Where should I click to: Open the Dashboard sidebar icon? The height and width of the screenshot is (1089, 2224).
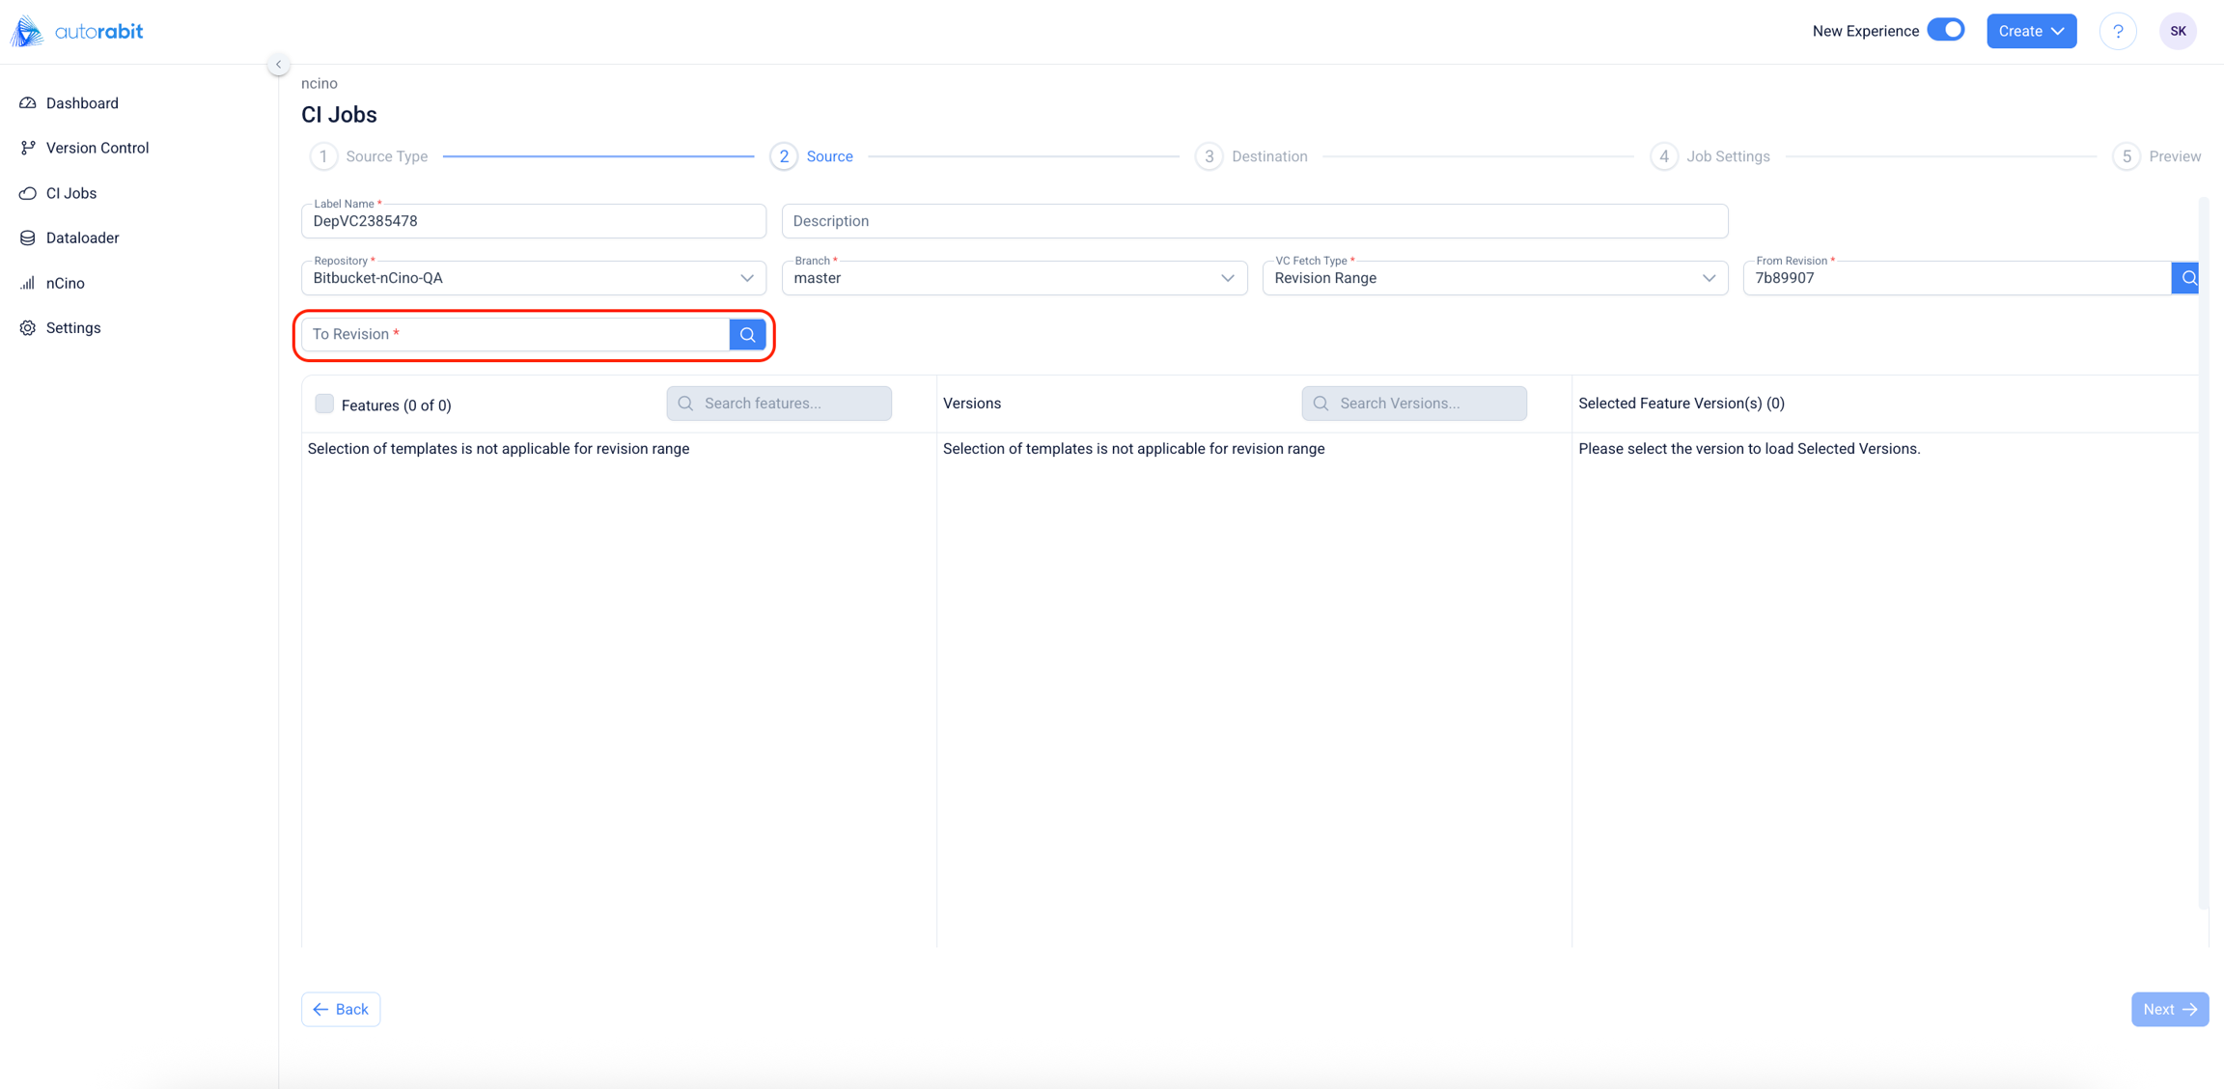click(x=28, y=103)
